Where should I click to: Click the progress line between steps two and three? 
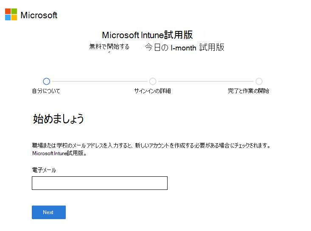(x=206, y=81)
